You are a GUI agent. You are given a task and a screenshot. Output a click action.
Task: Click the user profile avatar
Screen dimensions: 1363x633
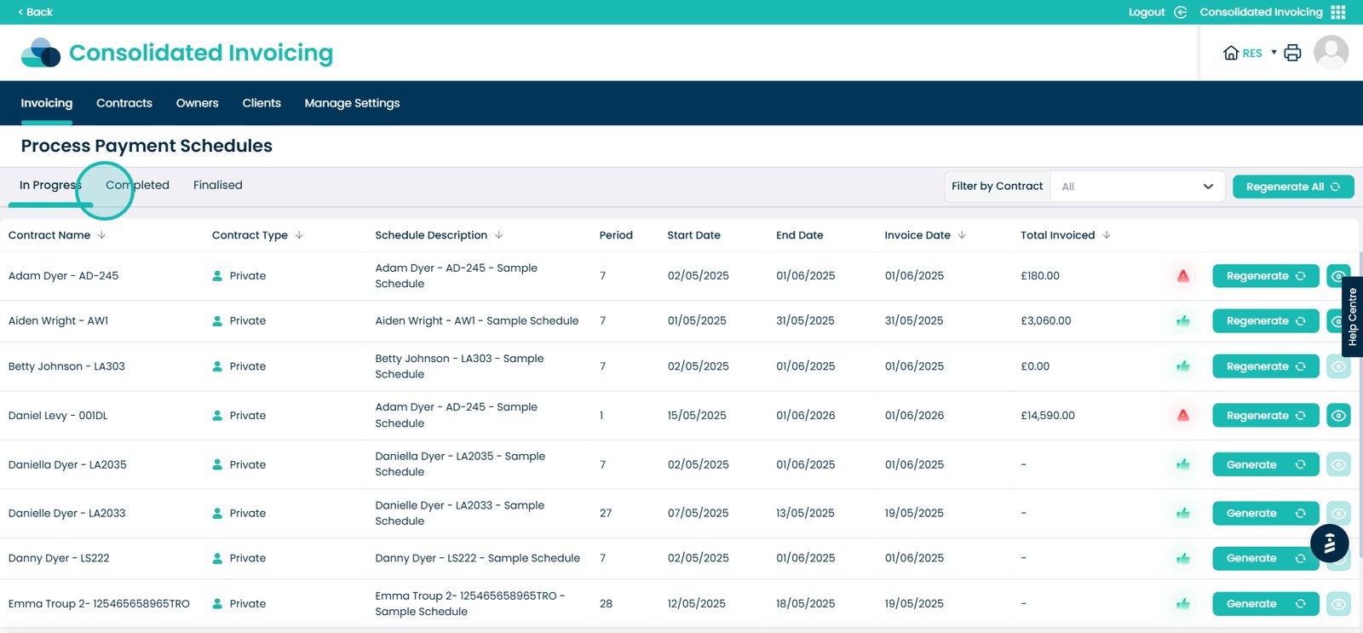click(x=1331, y=53)
